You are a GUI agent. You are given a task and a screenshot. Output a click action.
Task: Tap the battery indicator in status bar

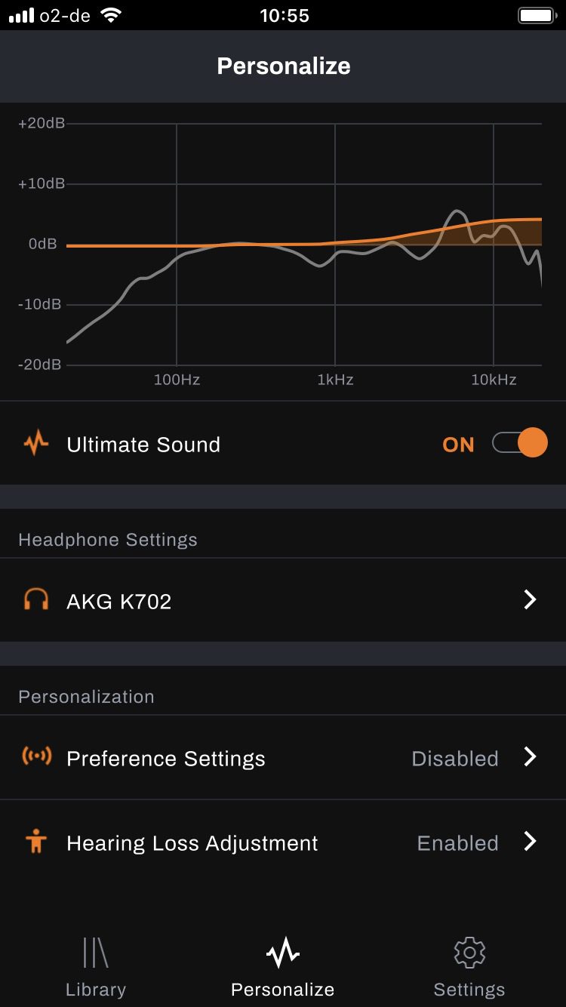[537, 16]
